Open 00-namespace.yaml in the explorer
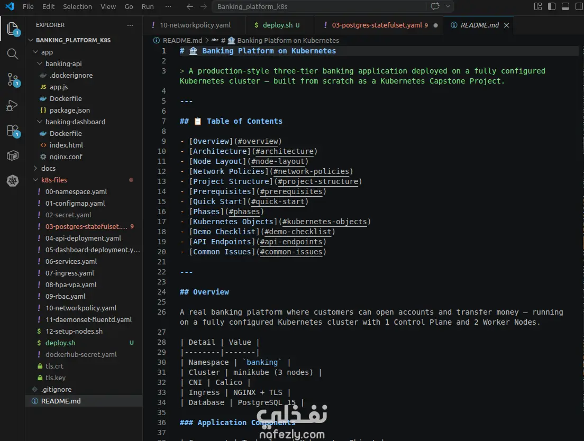 pos(76,191)
